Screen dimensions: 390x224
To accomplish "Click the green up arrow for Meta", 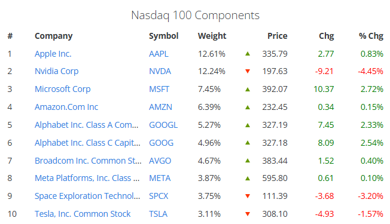I will click(248, 179).
